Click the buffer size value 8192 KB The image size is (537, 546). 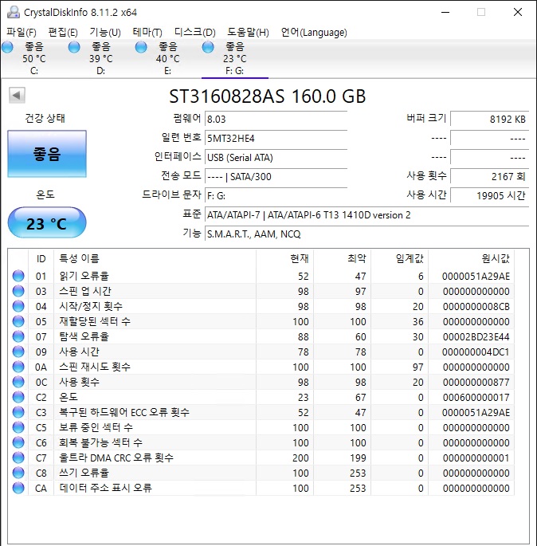[490, 119]
